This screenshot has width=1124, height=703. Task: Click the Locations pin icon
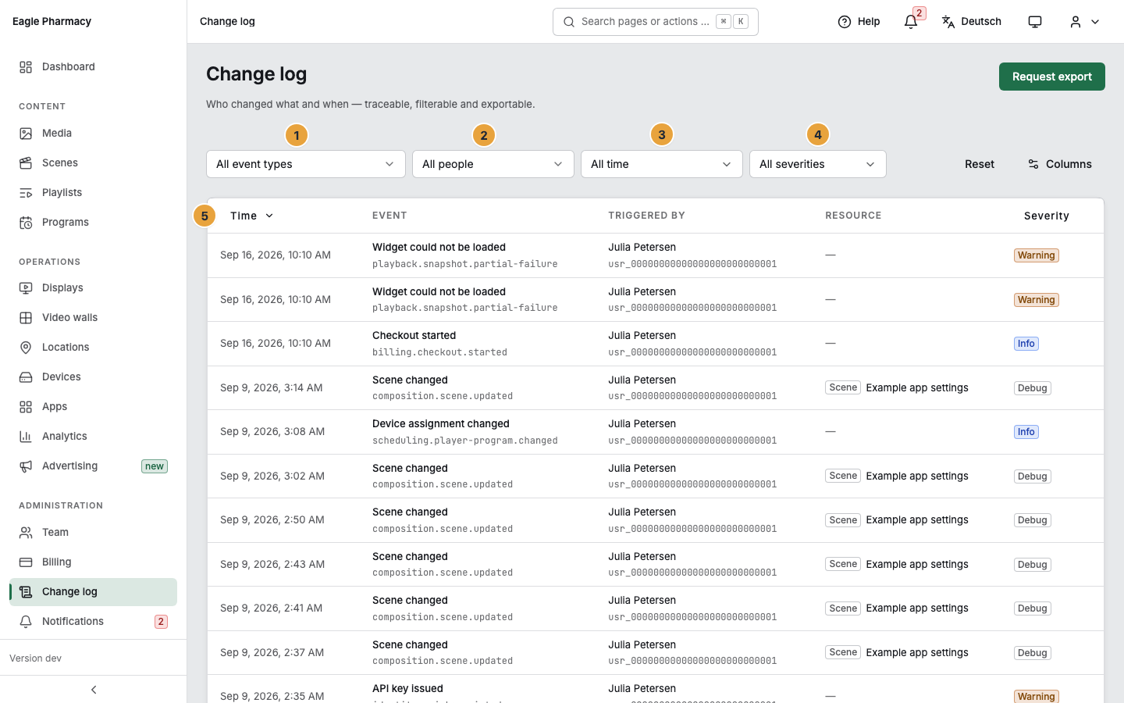[x=26, y=348]
